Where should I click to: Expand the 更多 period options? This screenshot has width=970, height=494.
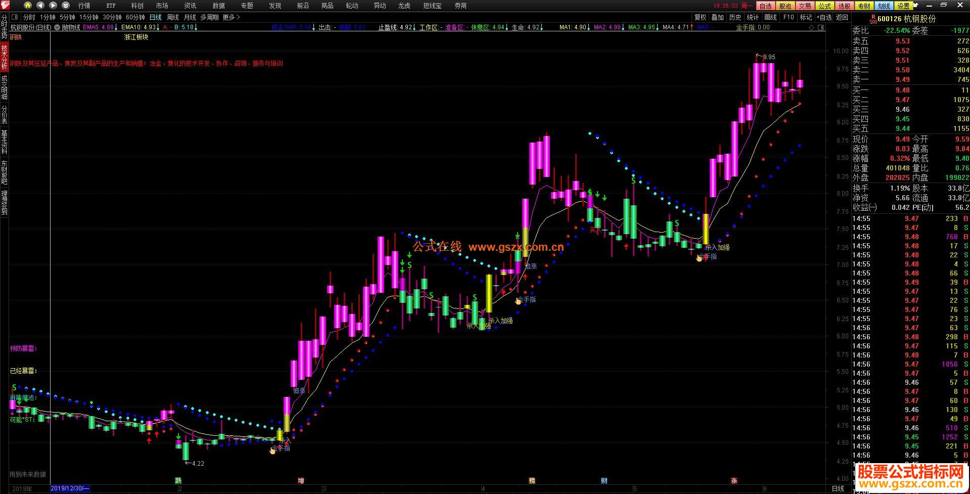click(231, 17)
